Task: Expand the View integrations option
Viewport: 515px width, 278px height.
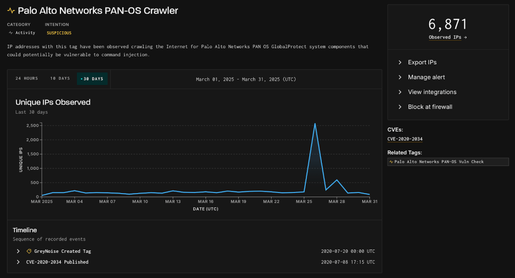Action: (x=400, y=92)
